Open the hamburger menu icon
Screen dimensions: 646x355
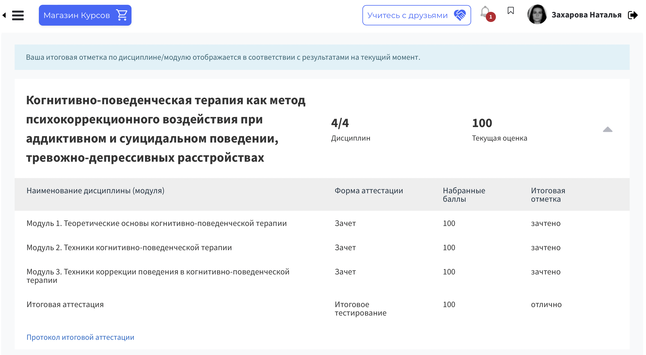18,15
